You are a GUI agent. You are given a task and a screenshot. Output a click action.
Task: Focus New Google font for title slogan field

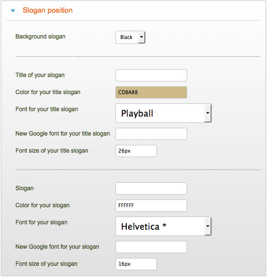(x=151, y=134)
